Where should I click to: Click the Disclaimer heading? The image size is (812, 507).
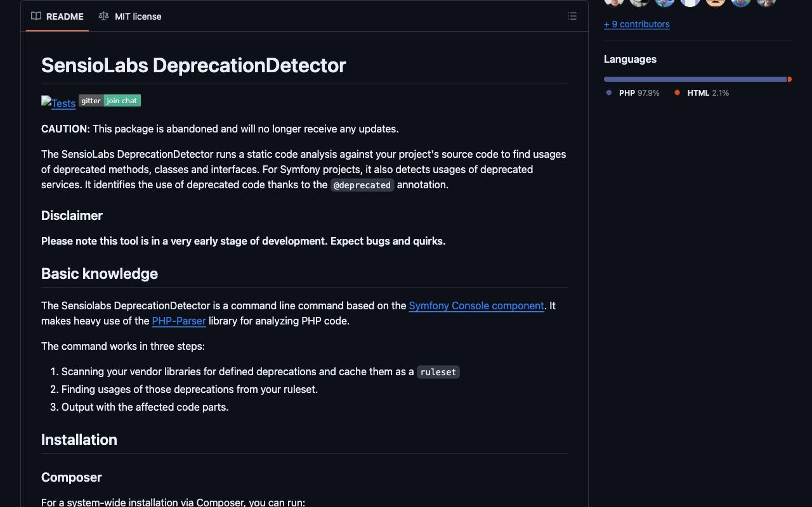tap(72, 215)
